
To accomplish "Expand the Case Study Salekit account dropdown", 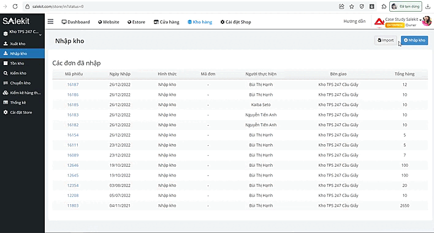I will 403,20.
